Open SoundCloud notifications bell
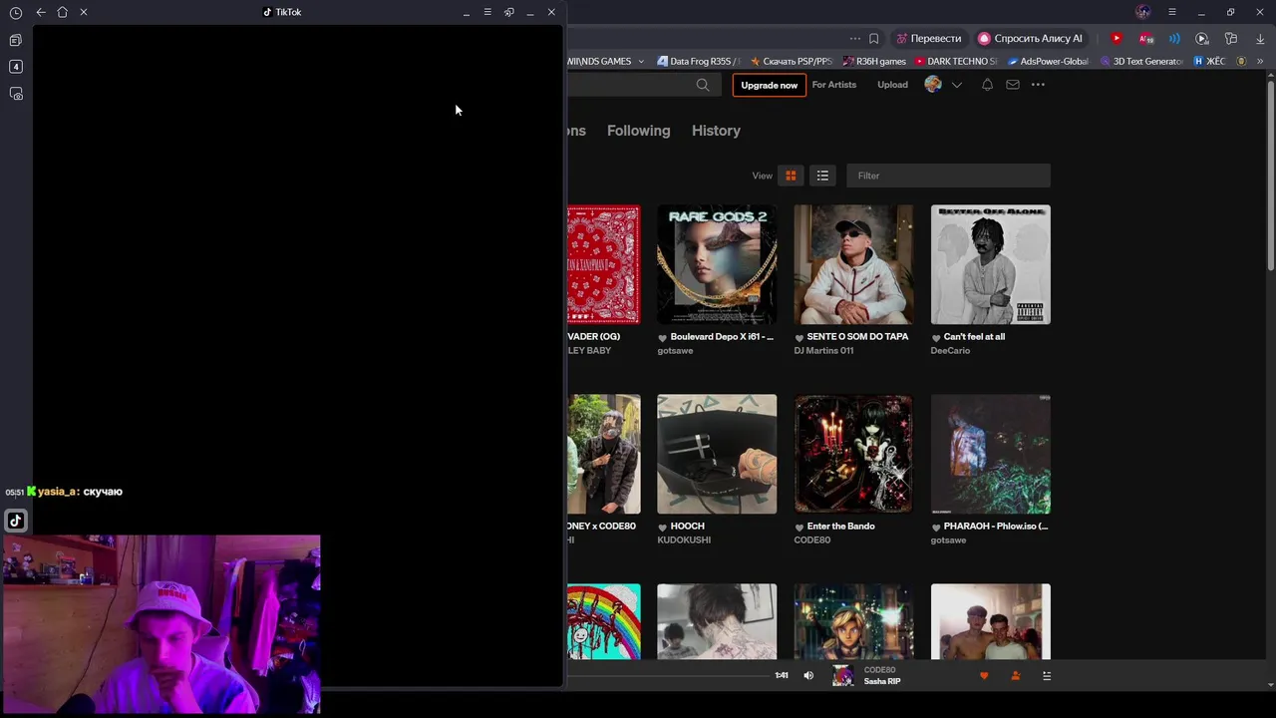The image size is (1276, 718). [987, 85]
